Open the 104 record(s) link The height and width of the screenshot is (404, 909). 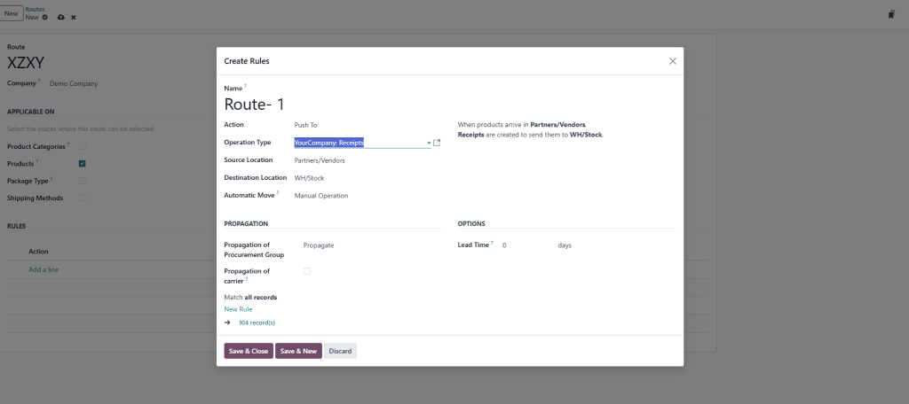click(257, 322)
